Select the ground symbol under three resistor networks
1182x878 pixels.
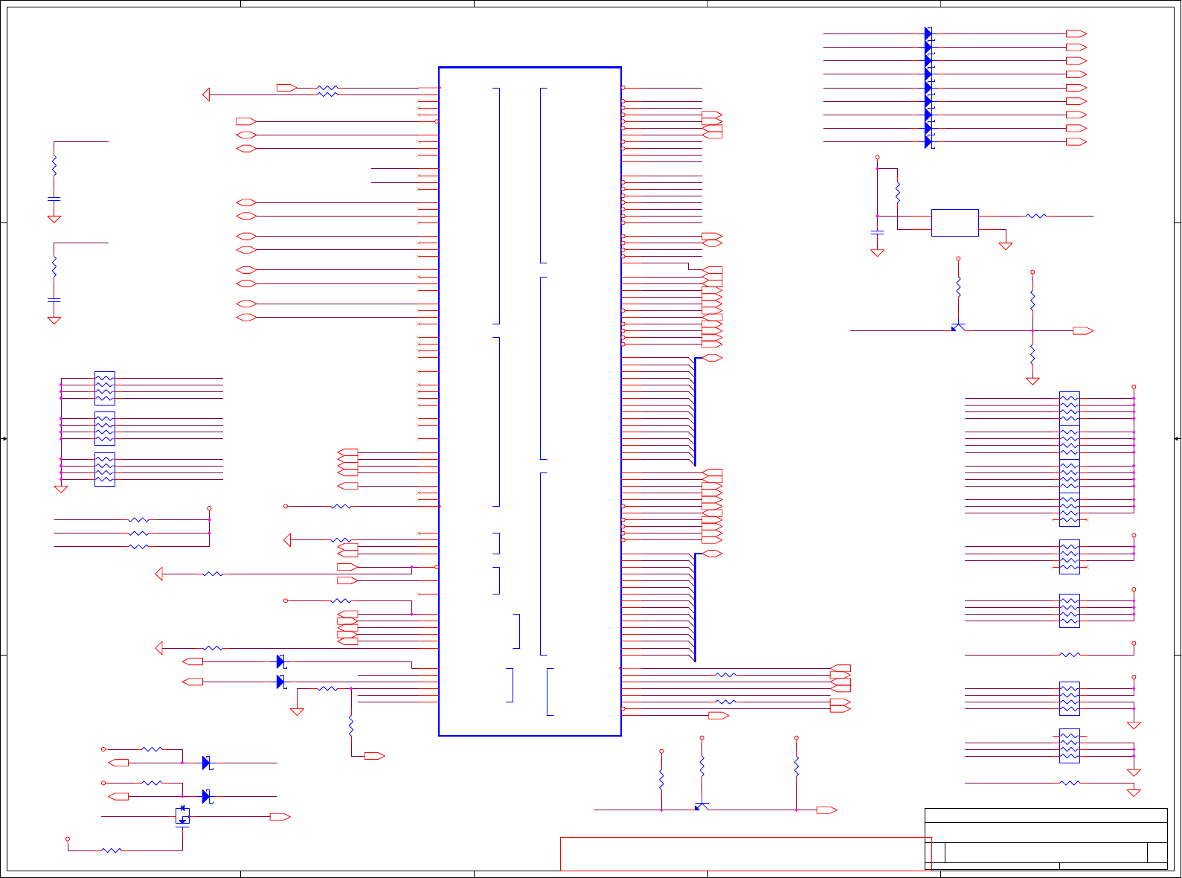coord(61,489)
